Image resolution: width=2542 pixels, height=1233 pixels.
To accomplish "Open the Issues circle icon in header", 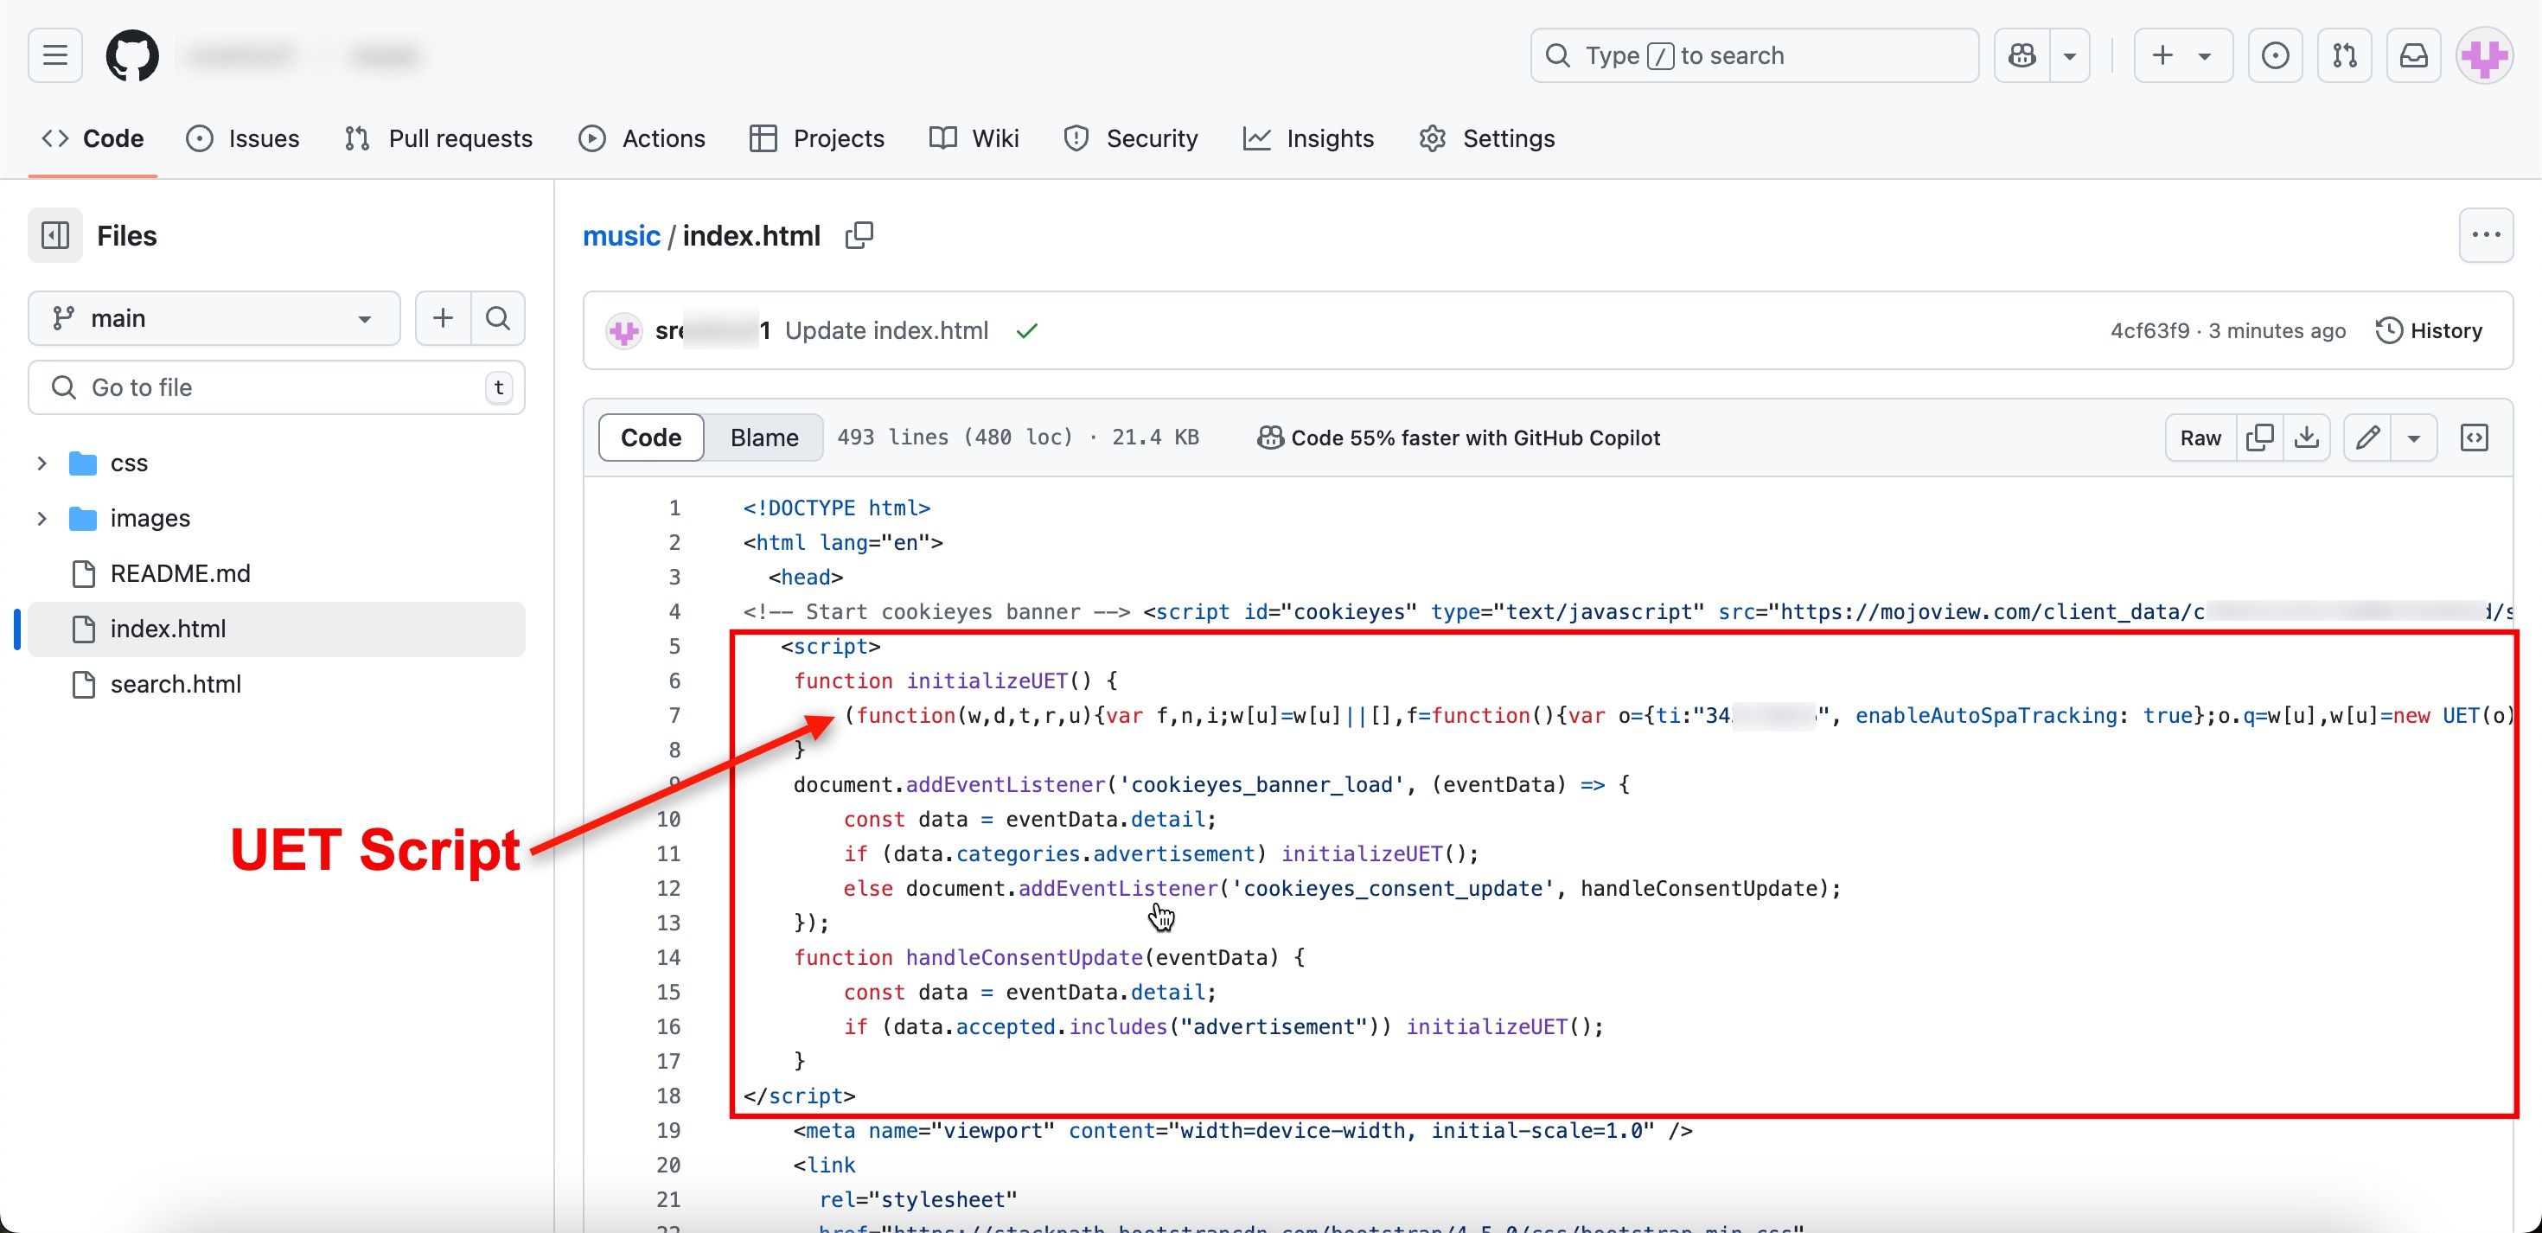I will pos(2275,55).
